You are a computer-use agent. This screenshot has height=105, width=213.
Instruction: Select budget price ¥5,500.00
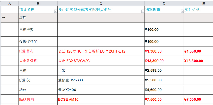(x=164, y=80)
